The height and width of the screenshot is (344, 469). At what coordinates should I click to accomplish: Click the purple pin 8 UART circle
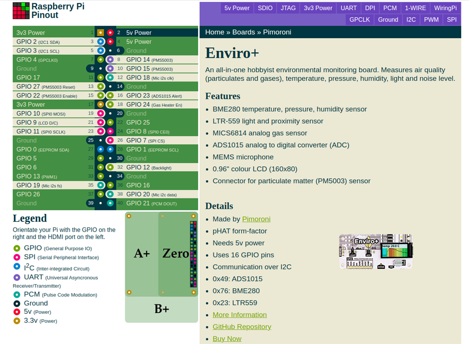tap(110, 59)
